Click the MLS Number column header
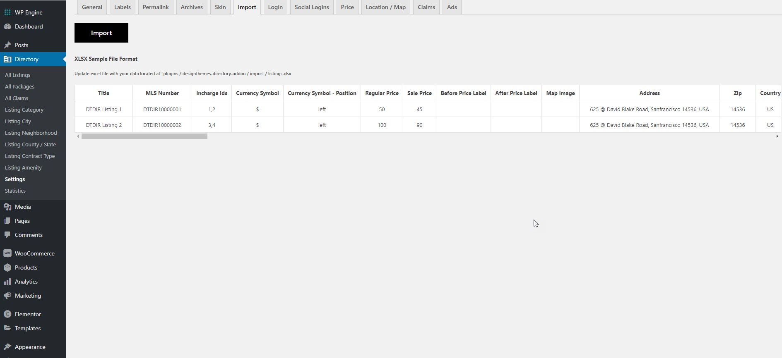This screenshot has width=782, height=358. point(162,93)
